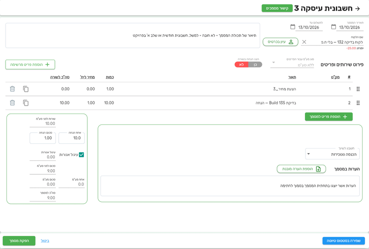The image size is (369, 249).
Task: Open customer card with עיון בכרטיס
Action: (280, 42)
